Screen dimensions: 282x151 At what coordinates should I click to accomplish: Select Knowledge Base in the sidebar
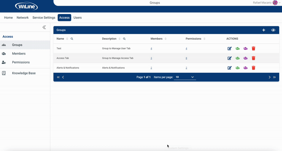24,73
